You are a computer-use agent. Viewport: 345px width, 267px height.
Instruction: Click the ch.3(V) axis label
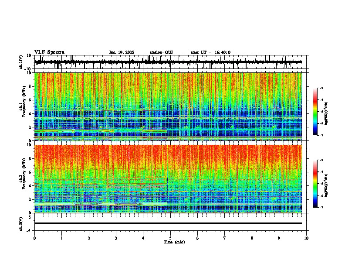pos(21,224)
